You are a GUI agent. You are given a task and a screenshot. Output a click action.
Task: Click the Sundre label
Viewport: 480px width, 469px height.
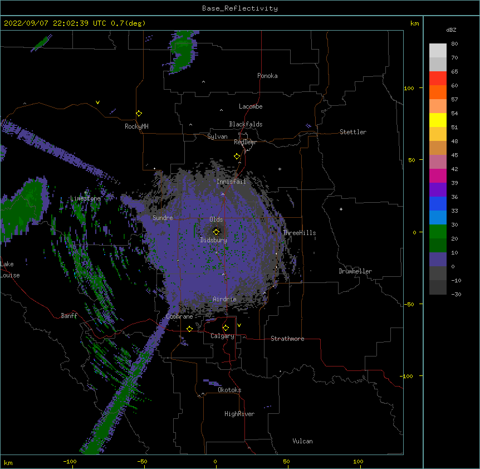pyautogui.click(x=163, y=218)
